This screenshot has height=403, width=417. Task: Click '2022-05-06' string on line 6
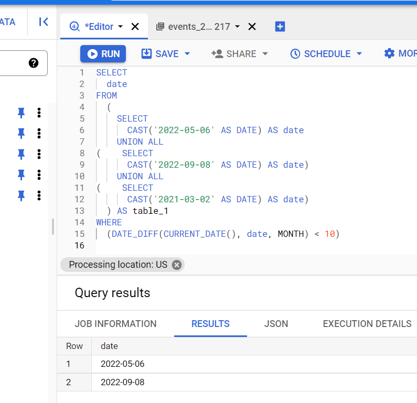tap(184, 130)
